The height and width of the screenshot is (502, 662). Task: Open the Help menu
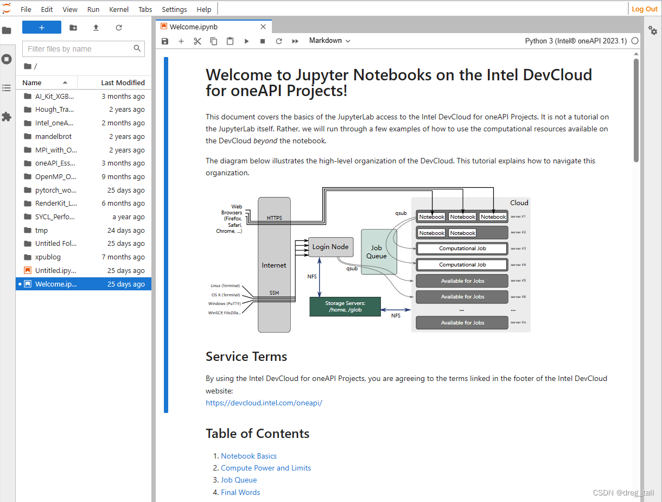click(x=204, y=9)
